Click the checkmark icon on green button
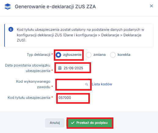Screen dimensions: 158x133 73,123
